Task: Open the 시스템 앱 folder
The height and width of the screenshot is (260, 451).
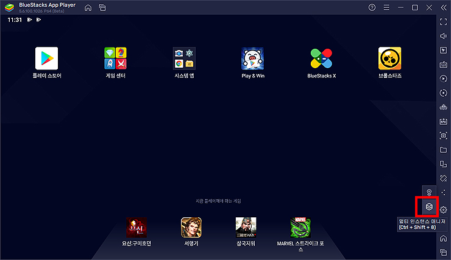Action: [x=184, y=58]
